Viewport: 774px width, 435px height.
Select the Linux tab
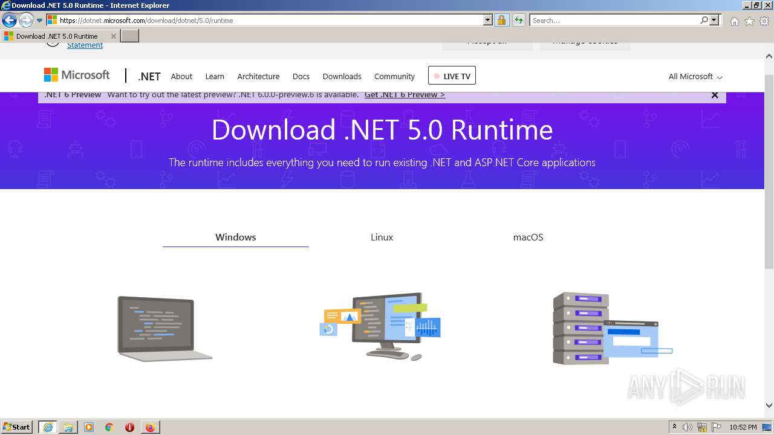click(x=382, y=237)
